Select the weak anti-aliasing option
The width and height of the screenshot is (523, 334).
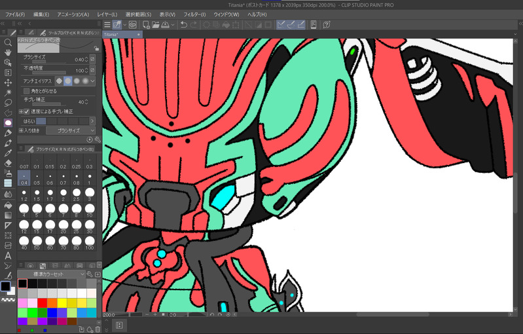coord(68,81)
